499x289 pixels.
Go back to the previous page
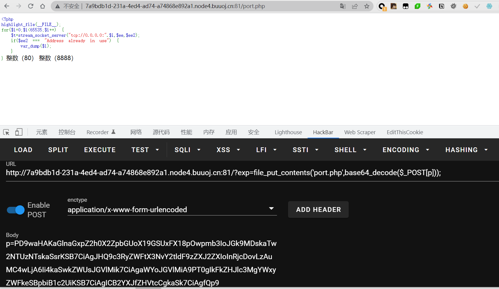pyautogui.click(x=7, y=6)
